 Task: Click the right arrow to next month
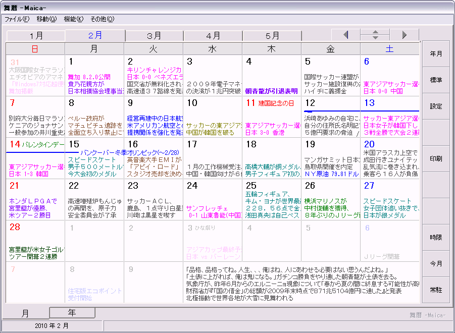[x=404, y=35]
